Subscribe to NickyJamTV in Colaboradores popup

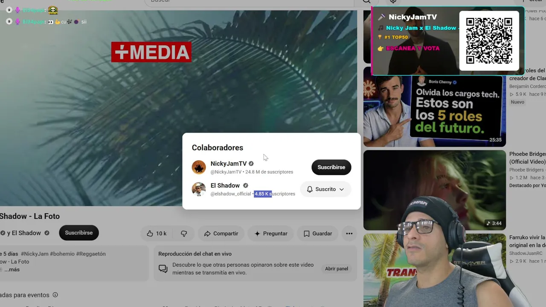[x=331, y=167]
